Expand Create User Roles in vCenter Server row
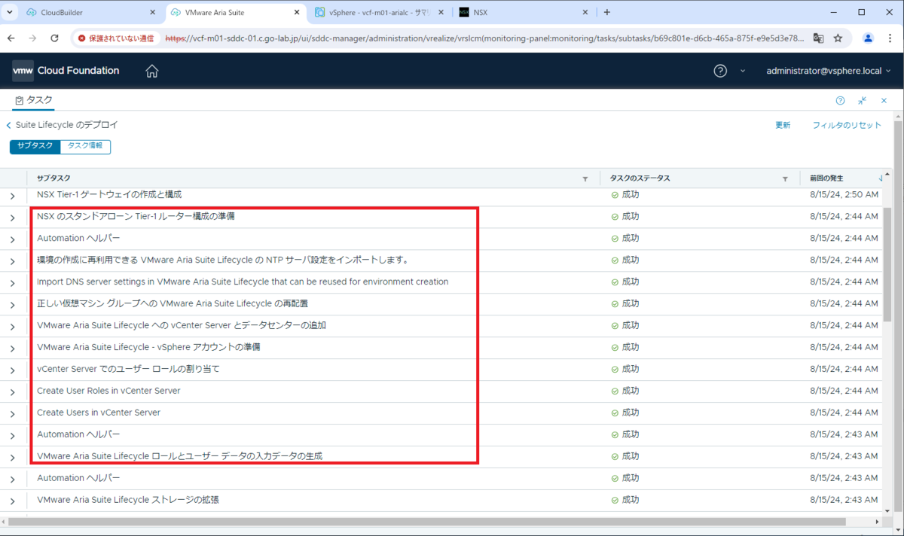904x536 pixels. coord(13,392)
